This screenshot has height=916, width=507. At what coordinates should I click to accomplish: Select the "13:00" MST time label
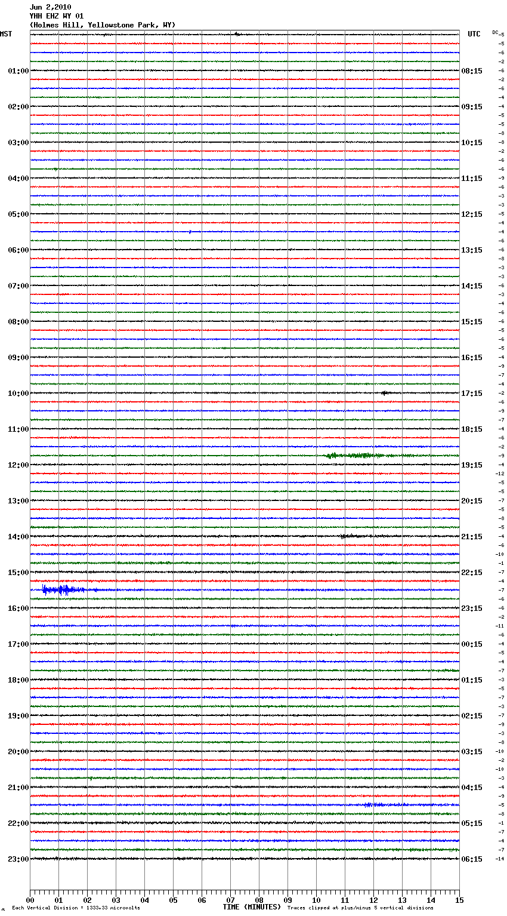click(x=18, y=501)
